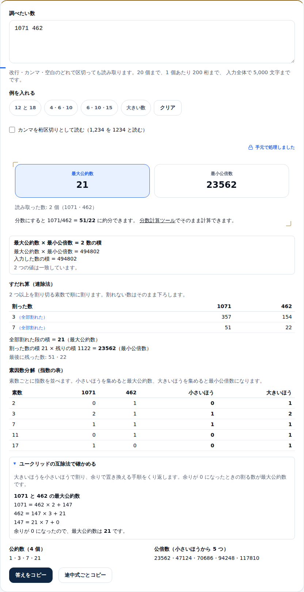This screenshot has width=304, height=592.
Task: Click the divisor 3（全部割れた）row label
Action: coord(29,317)
